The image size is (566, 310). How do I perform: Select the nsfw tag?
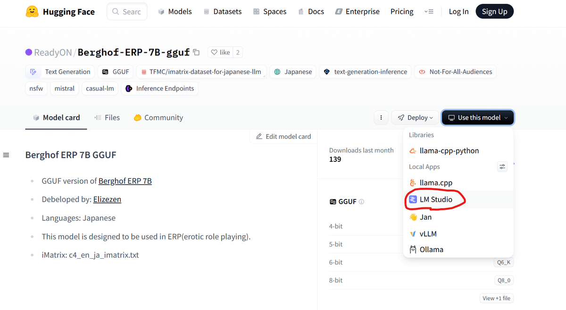coord(36,88)
